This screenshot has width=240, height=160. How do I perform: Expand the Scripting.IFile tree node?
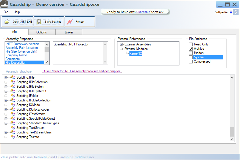point(6,77)
